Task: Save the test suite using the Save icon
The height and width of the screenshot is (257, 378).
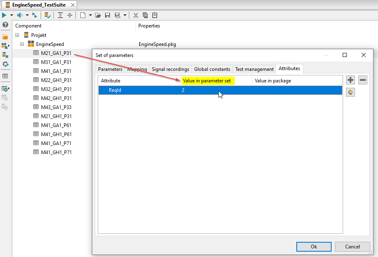Action: (108, 15)
